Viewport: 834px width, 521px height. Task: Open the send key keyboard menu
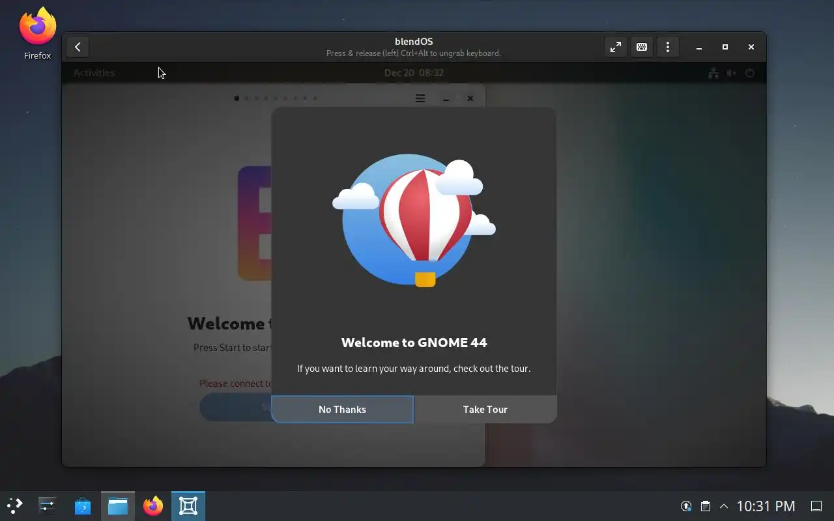click(x=642, y=47)
